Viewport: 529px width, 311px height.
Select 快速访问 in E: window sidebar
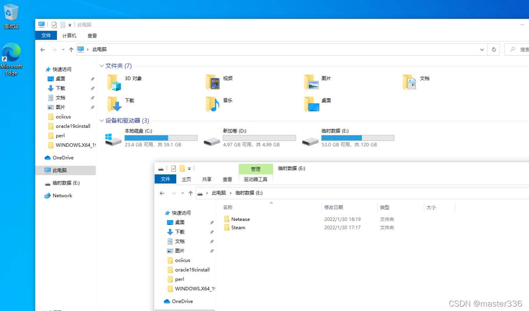click(x=178, y=213)
